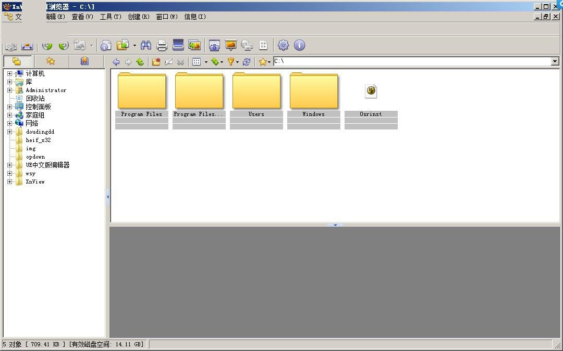Click the star favorites icon beside address bar

click(263, 62)
